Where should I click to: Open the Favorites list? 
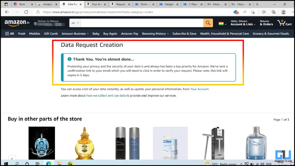(264, 12)
